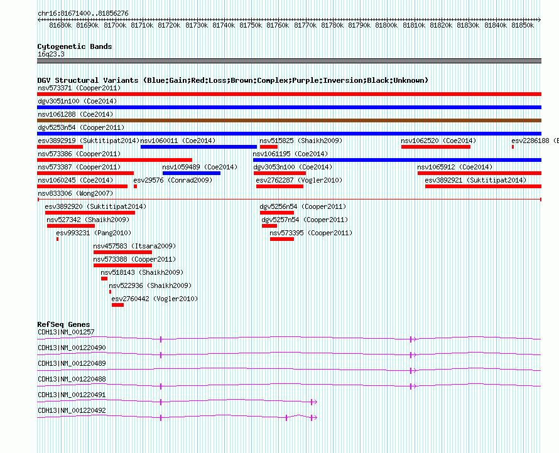
Task: Open the nsv1059489 (Coe2014) variant label
Action: (200, 167)
